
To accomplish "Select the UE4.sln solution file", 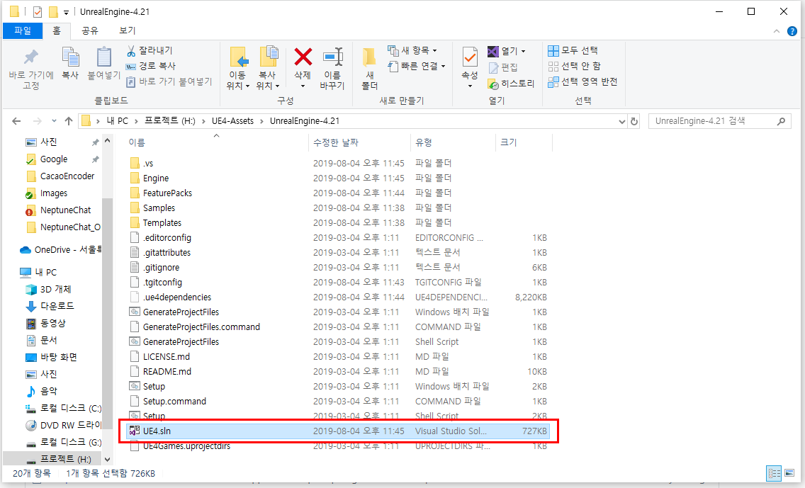I will [339, 431].
